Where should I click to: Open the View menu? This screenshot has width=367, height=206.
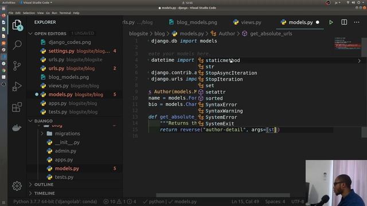point(40,13)
